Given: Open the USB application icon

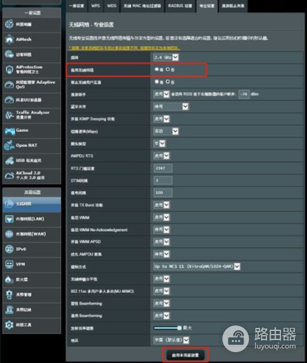Looking at the screenshot, I should (x=9, y=160).
